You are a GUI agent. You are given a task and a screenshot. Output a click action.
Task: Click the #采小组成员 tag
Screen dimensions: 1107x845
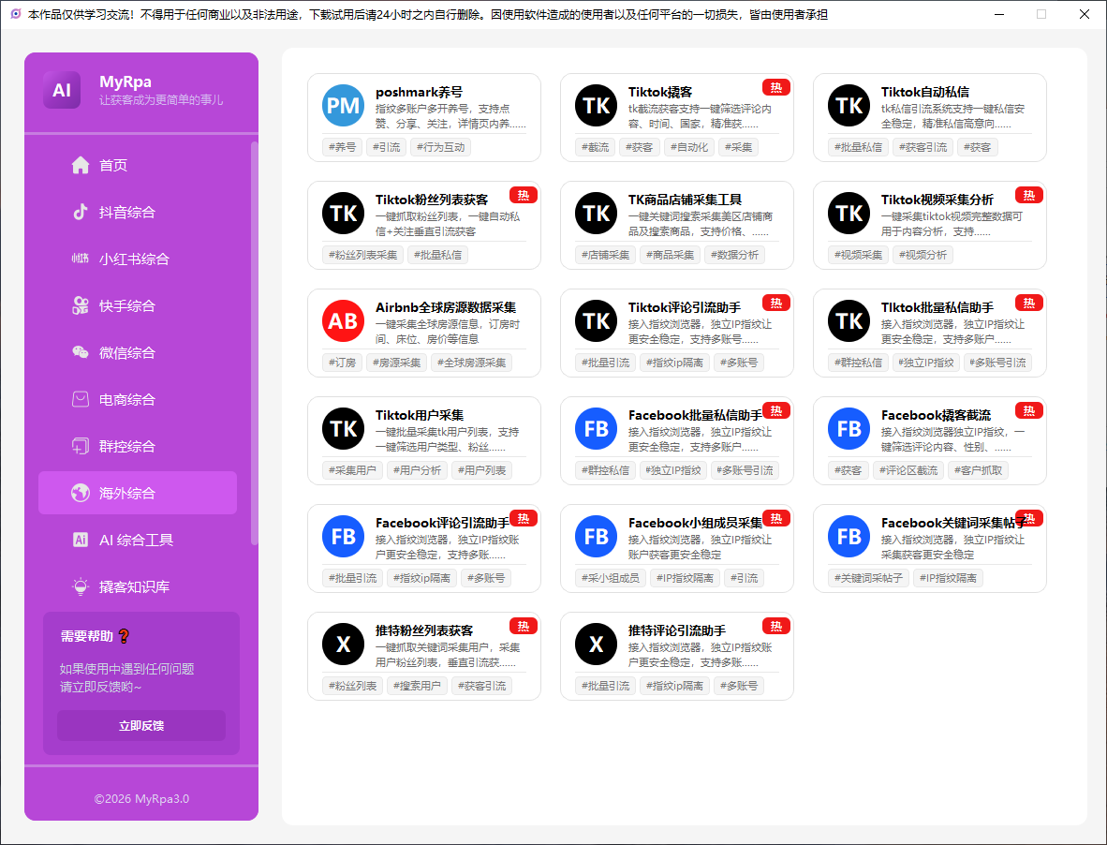coord(610,578)
